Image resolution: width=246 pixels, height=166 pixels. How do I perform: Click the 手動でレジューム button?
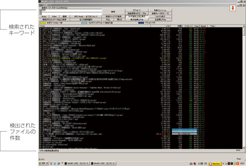click(160, 10)
